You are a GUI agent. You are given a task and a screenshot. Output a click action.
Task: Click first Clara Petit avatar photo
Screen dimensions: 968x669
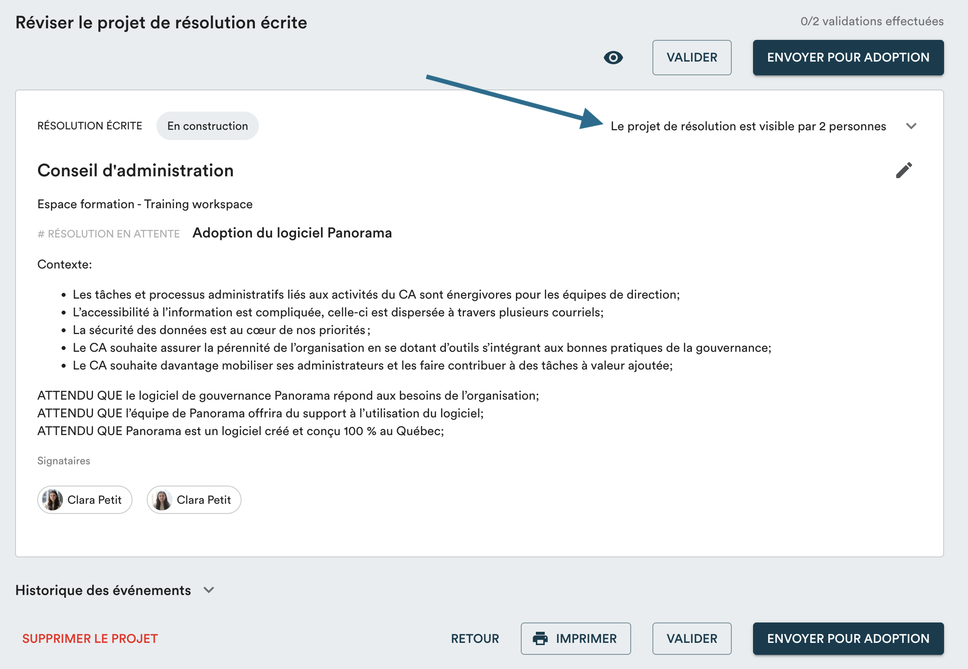point(53,500)
